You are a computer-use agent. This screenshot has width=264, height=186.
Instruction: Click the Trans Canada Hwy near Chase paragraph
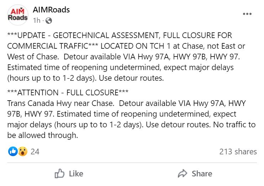(x=131, y=119)
